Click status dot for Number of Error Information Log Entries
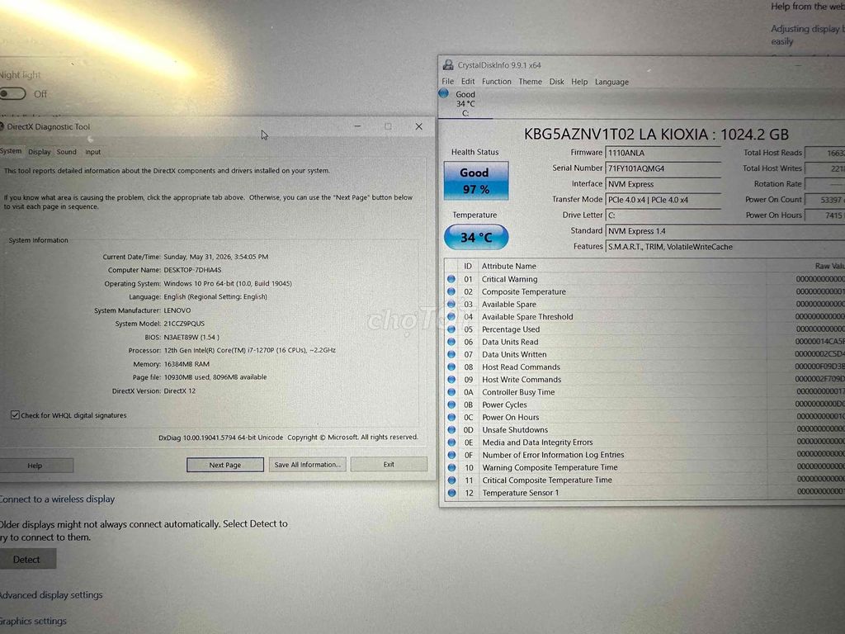845x634 pixels. pos(451,455)
